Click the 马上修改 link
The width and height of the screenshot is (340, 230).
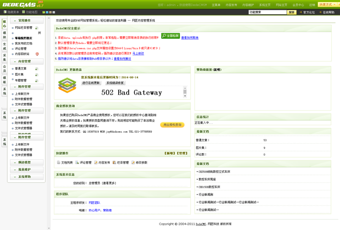(138, 53)
